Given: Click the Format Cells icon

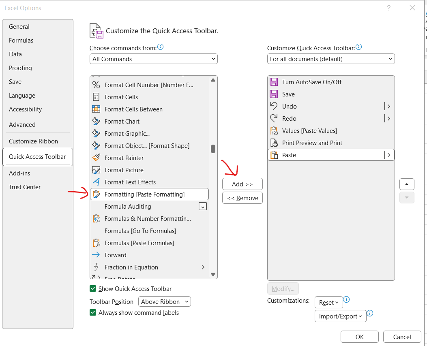Looking at the screenshot, I should (96, 97).
